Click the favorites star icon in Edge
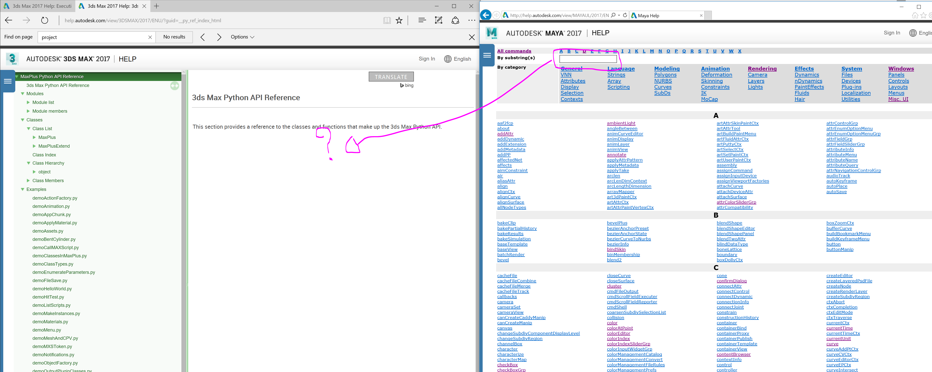 (399, 20)
